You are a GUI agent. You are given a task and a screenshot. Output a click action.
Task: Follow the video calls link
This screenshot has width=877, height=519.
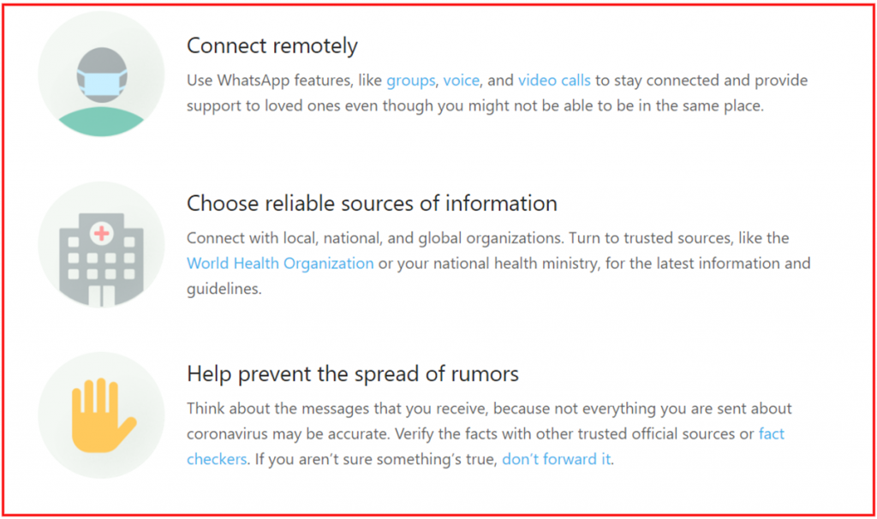(x=554, y=81)
